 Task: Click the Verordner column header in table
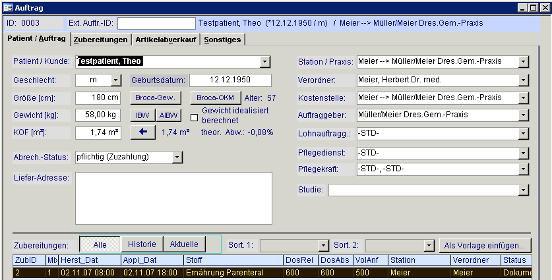(475, 260)
